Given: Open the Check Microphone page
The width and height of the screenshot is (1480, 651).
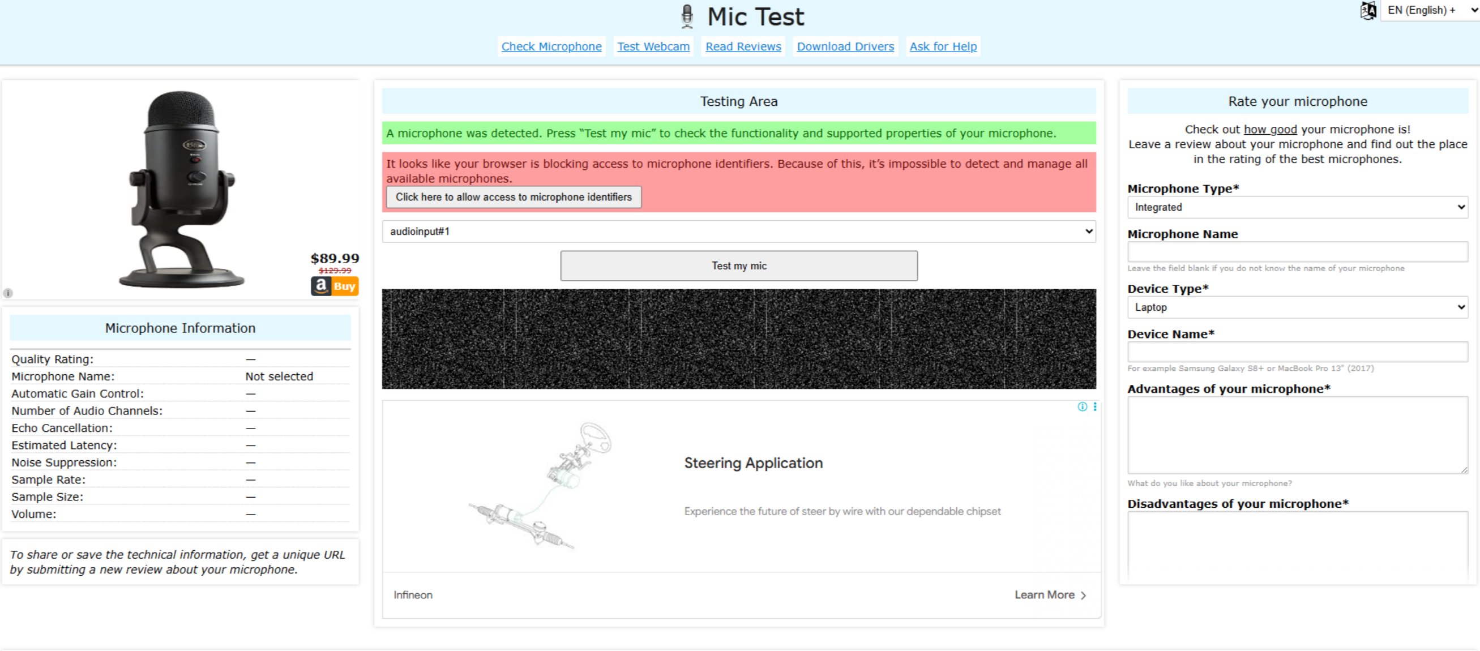Looking at the screenshot, I should (x=551, y=46).
